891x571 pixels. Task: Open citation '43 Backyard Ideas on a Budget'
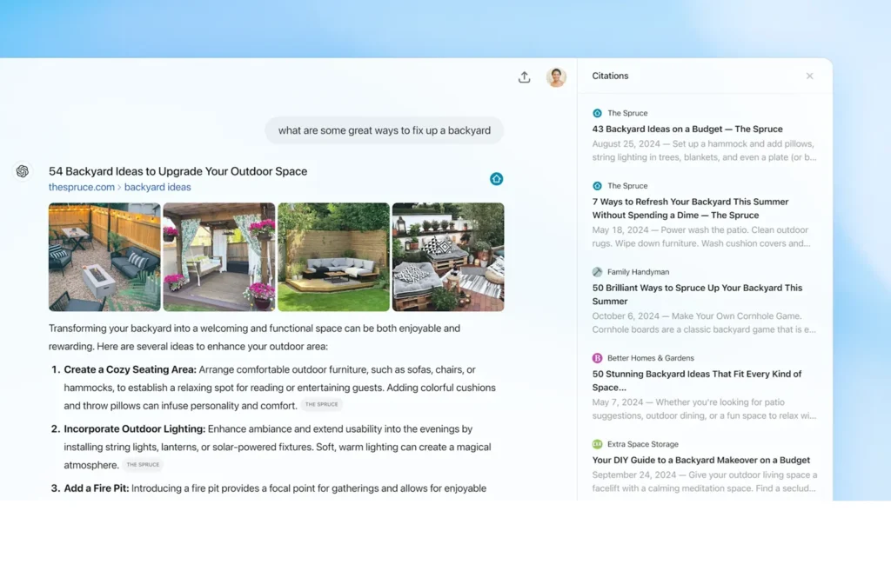click(x=687, y=129)
